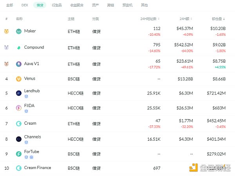Click the shield badge under Lendhub
235x176 pixels.
(26, 96)
